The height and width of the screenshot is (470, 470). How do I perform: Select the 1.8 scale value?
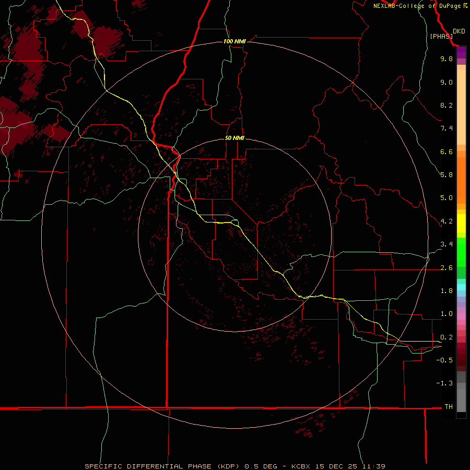(446, 291)
